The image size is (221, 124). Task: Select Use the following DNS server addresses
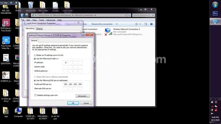coord(35,81)
